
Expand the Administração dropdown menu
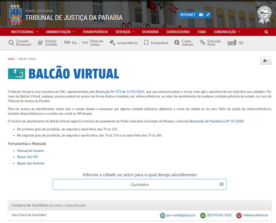[x=60, y=32]
